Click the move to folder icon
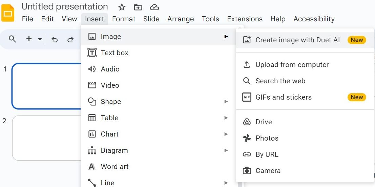This screenshot has height=187, width=375. [x=138, y=7]
